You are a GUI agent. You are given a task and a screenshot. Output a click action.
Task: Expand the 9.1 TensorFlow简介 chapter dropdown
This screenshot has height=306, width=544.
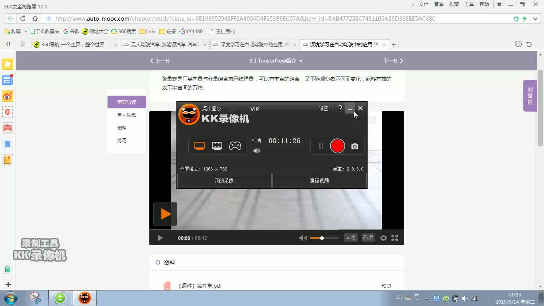coord(276,61)
